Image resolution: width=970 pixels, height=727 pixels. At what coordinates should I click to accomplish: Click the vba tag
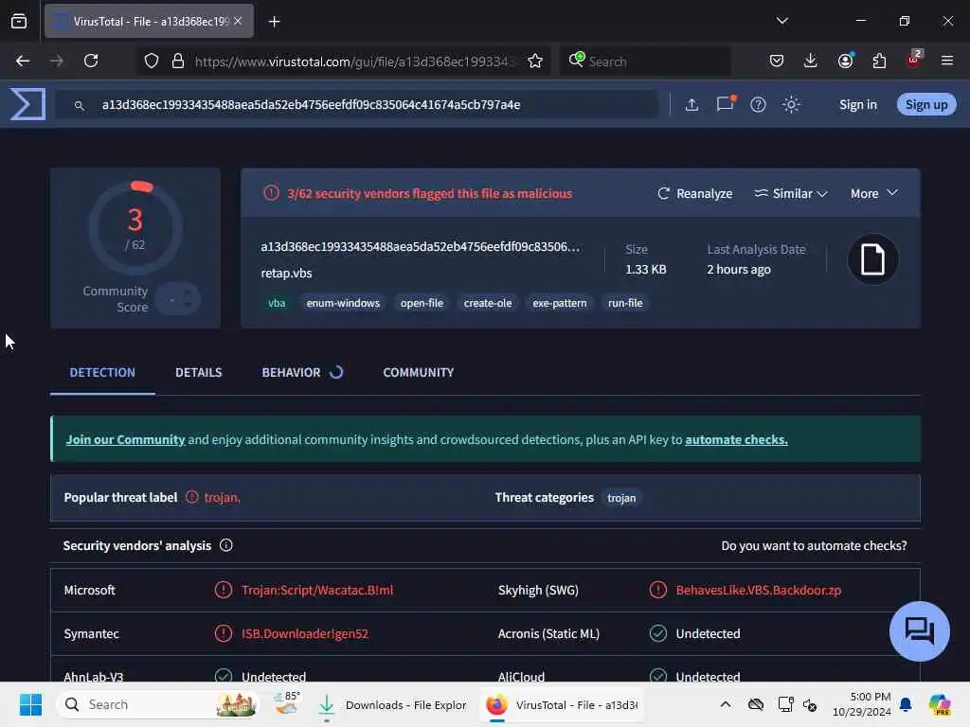(x=277, y=303)
